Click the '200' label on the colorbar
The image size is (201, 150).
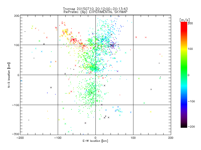tap(190, 23)
